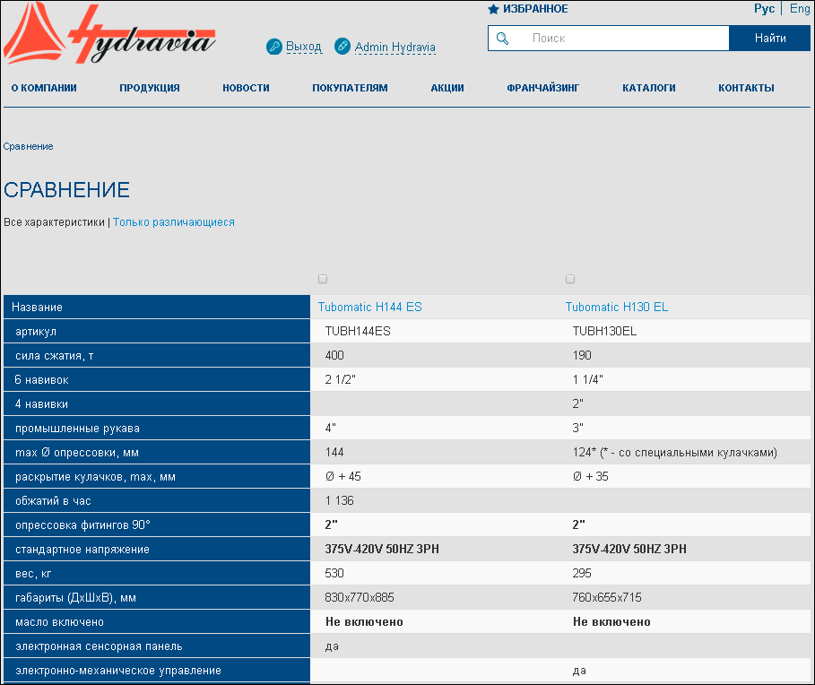The width and height of the screenshot is (815, 685).
Task: Click the key icon beside Выход
Action: (274, 47)
